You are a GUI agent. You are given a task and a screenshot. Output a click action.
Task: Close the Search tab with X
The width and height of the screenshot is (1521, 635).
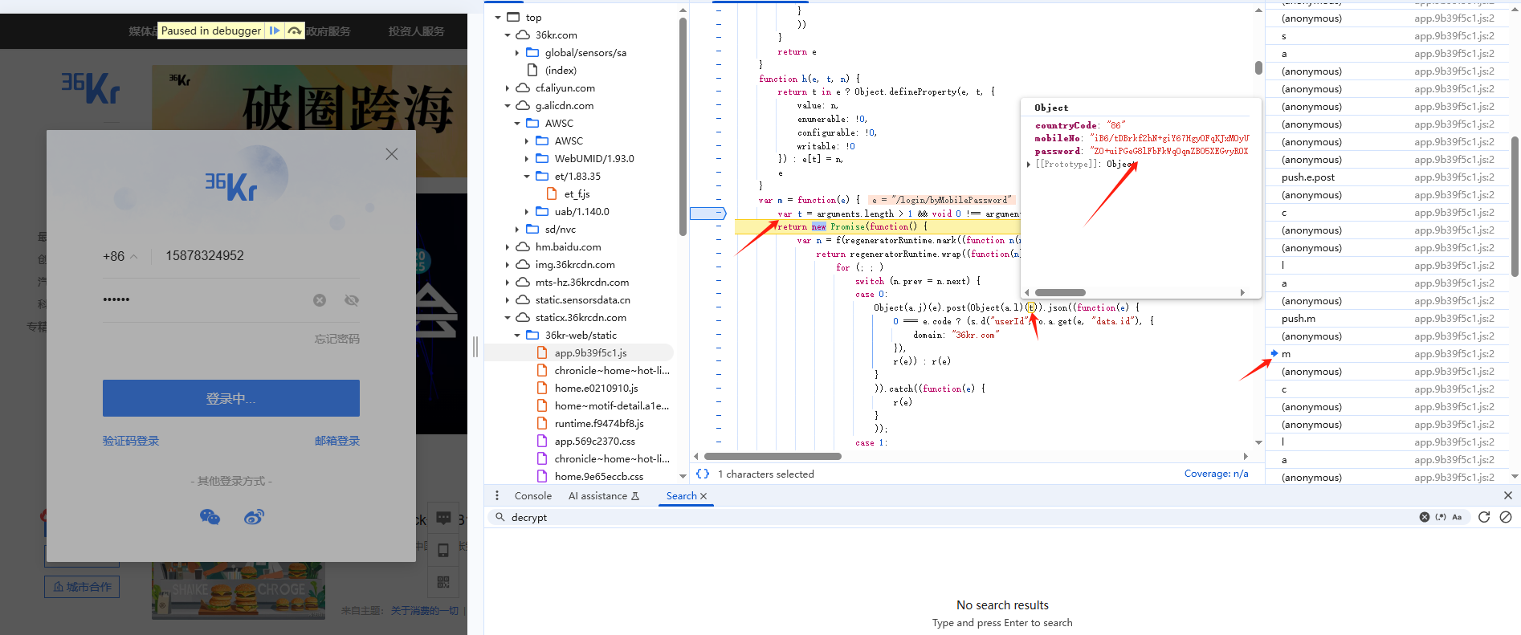[703, 496]
